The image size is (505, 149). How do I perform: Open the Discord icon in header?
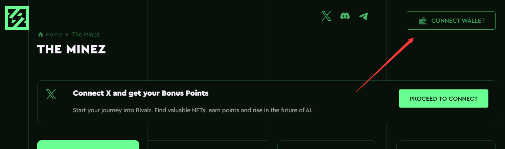click(x=345, y=16)
